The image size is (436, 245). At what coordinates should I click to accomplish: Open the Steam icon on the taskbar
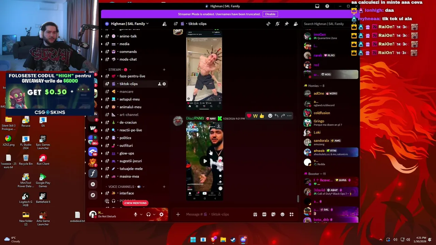[233, 240]
